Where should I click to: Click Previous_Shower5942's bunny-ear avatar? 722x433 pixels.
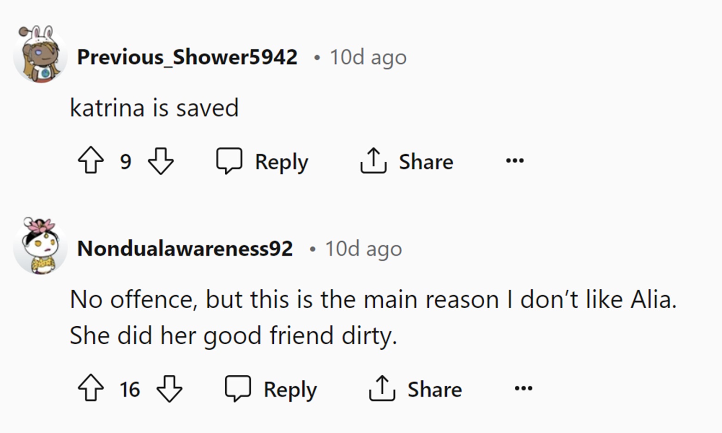41,55
